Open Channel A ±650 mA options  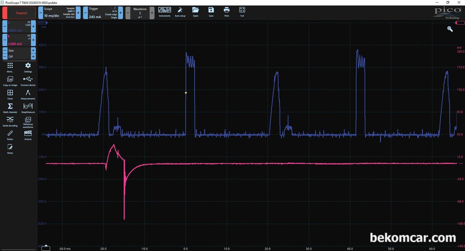[x=19, y=26]
